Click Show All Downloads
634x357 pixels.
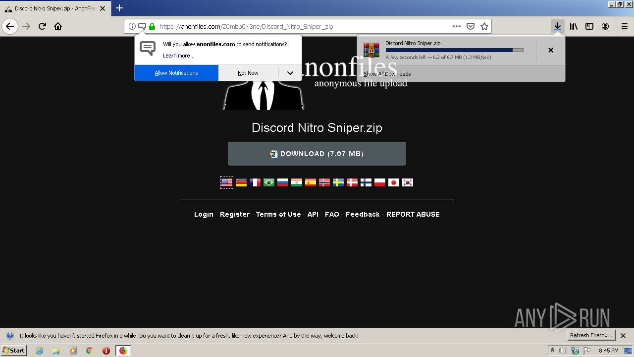pos(387,74)
